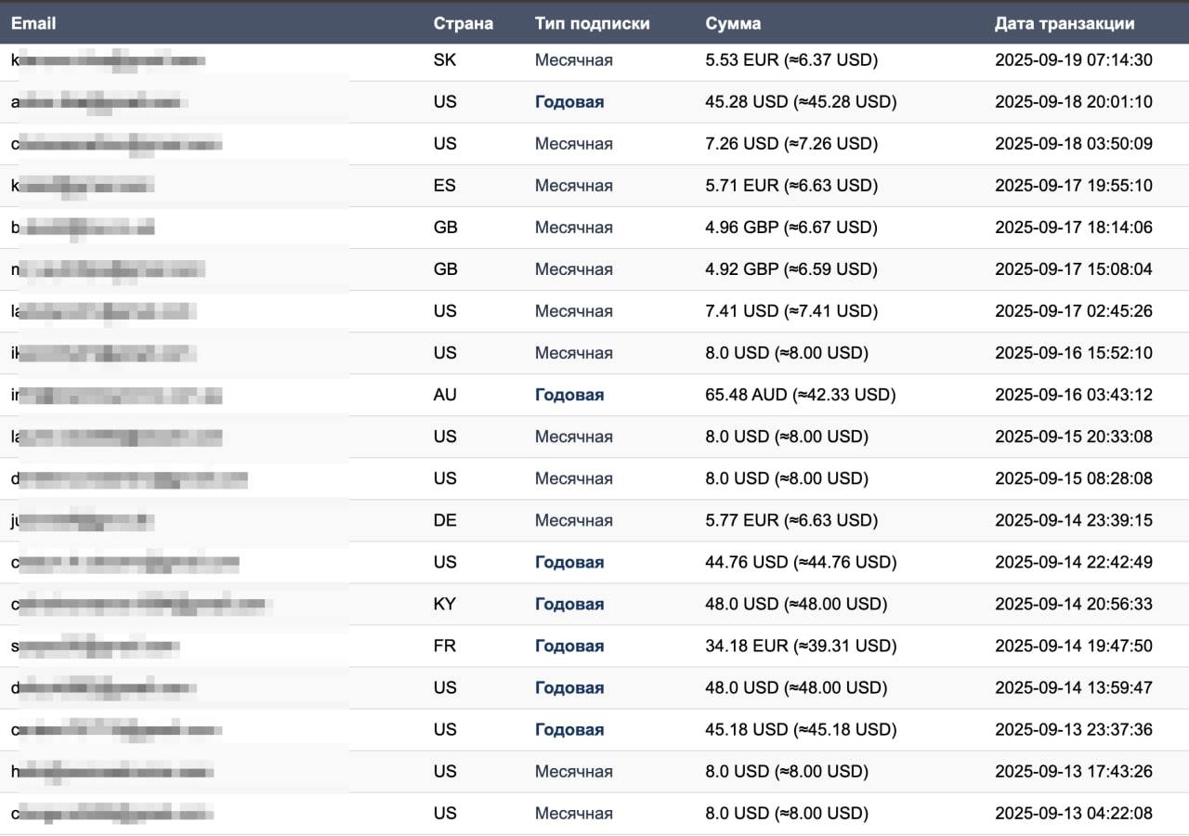Click the transaction date 2025-09-19 07:14:30
The image size is (1189, 836).
[1073, 60]
